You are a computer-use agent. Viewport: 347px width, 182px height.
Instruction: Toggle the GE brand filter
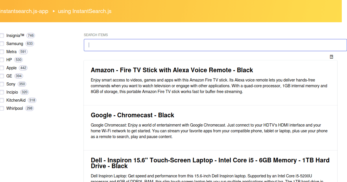coord(2,76)
